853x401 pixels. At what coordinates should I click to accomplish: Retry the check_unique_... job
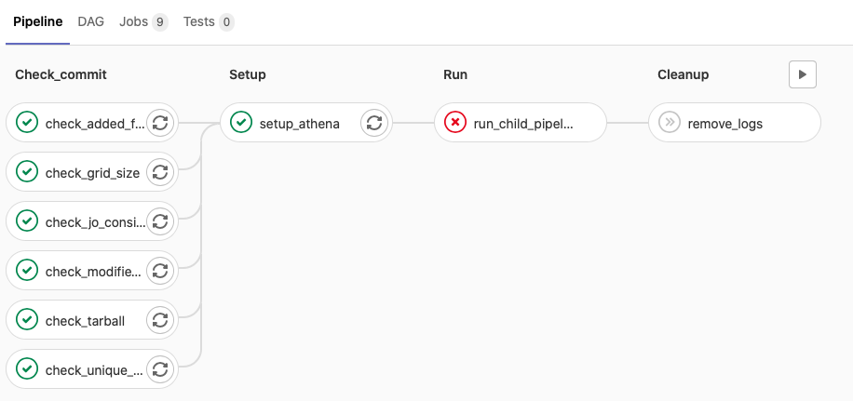tap(160, 369)
